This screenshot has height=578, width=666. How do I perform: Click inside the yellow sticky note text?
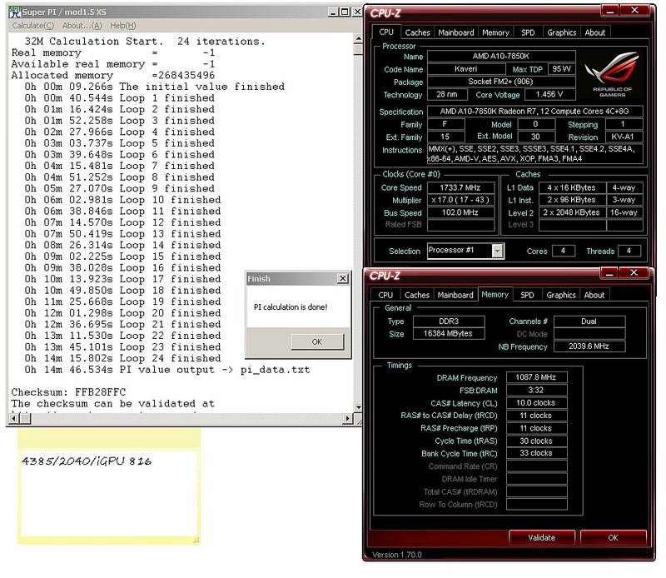click(87, 461)
